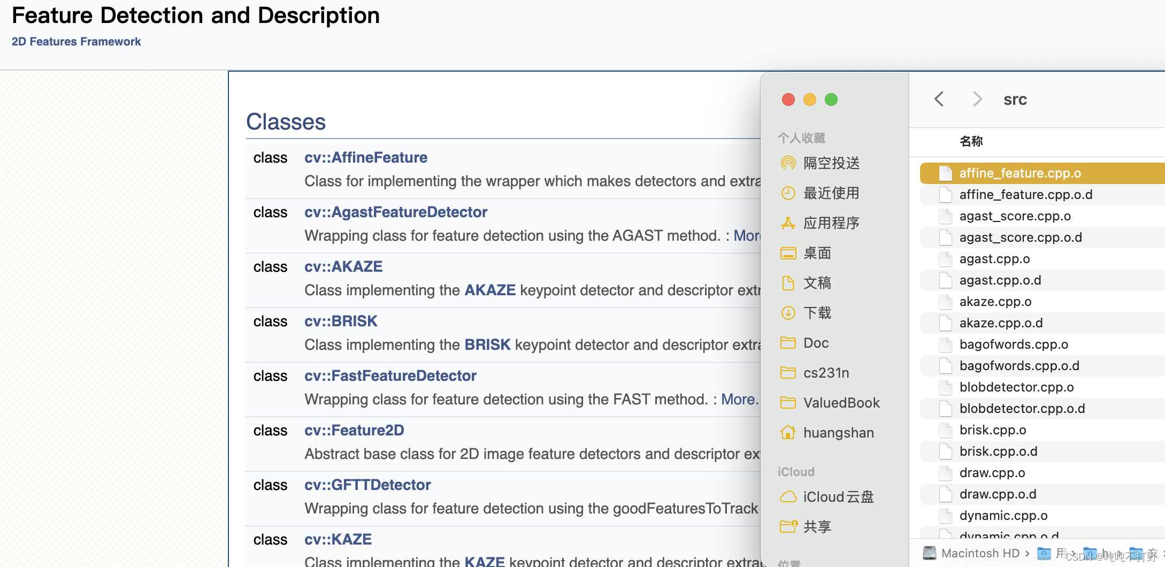
Task: Click file icon of agast_score.cpp.o
Action: [x=946, y=216]
